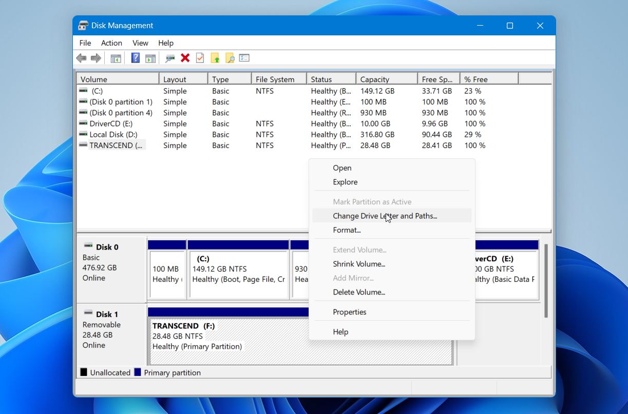Viewport: 628px width, 414px height.
Task: Choose Explore from the context menu
Action: coord(392,182)
